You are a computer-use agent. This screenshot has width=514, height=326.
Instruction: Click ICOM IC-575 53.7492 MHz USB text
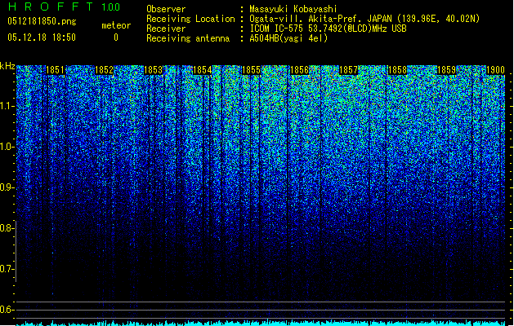coord(328,29)
